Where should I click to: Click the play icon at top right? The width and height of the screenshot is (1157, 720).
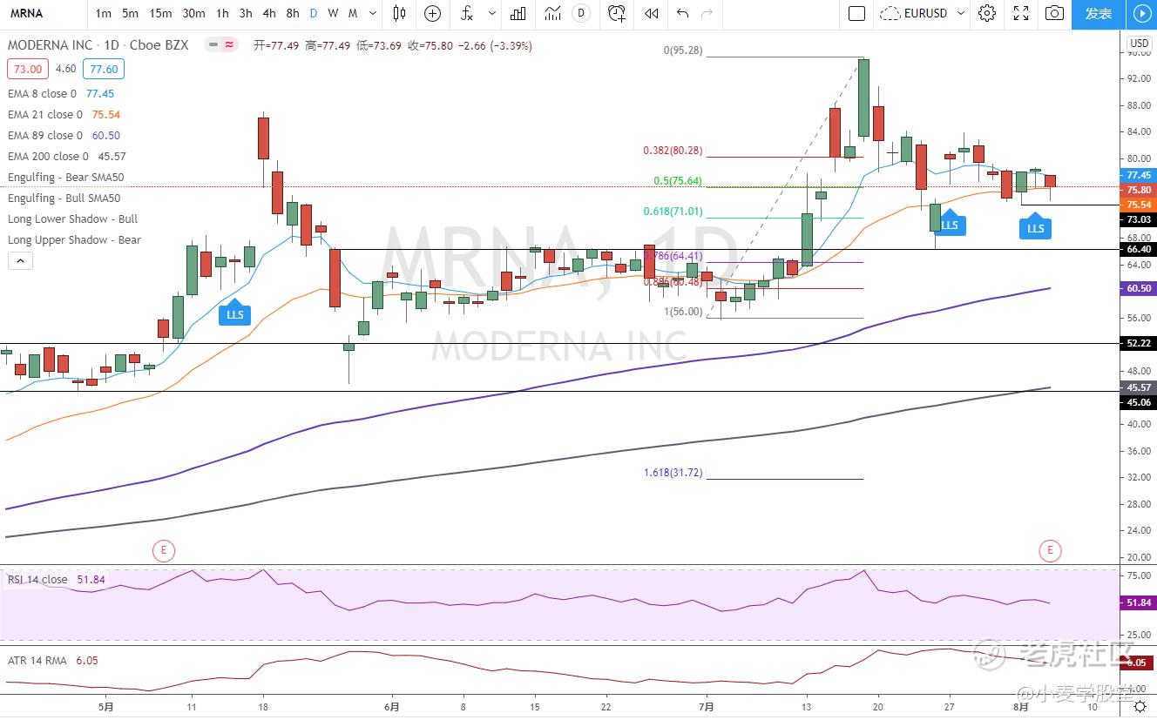[x=1140, y=13]
